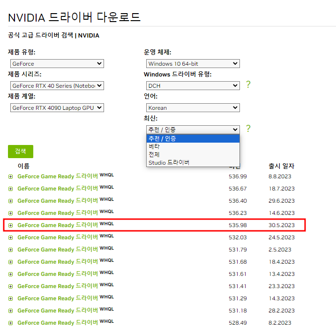
Task: Expand the 532.03 driver row plus icon
Action: tap(10, 237)
